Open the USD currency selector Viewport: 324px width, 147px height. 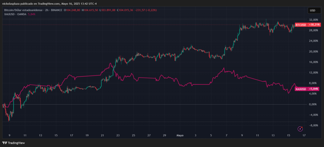coord(313,10)
